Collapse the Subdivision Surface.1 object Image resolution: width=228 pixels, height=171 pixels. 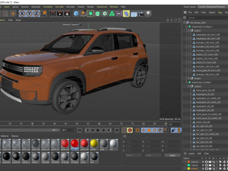point(186,27)
